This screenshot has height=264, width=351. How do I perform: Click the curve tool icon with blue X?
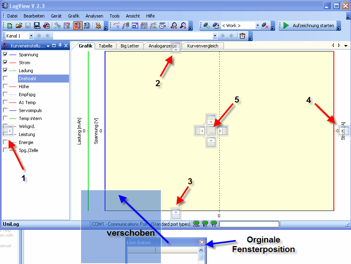pyautogui.click(x=117, y=26)
